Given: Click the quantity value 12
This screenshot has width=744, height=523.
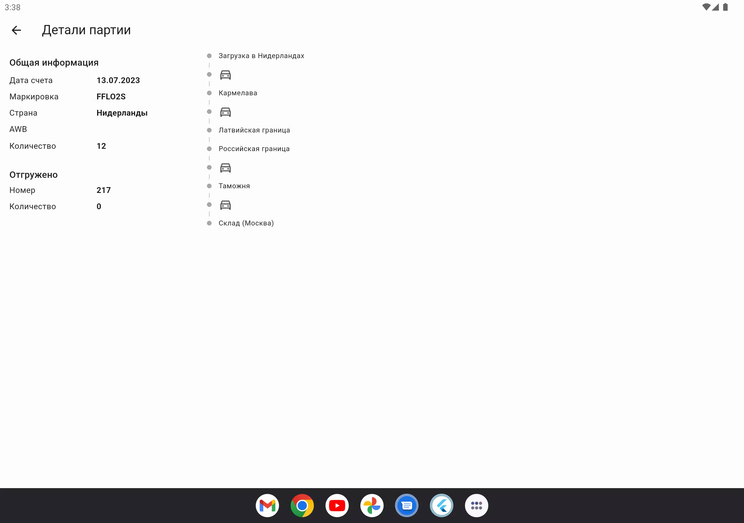Looking at the screenshot, I should [101, 146].
